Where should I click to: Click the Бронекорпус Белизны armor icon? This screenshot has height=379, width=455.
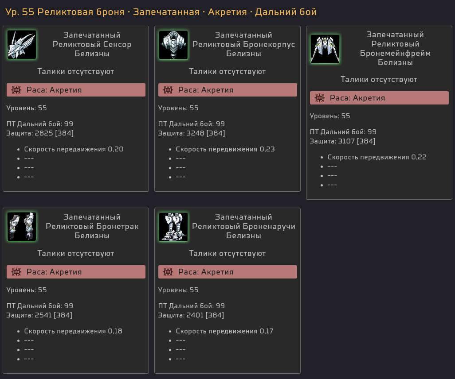coord(173,45)
